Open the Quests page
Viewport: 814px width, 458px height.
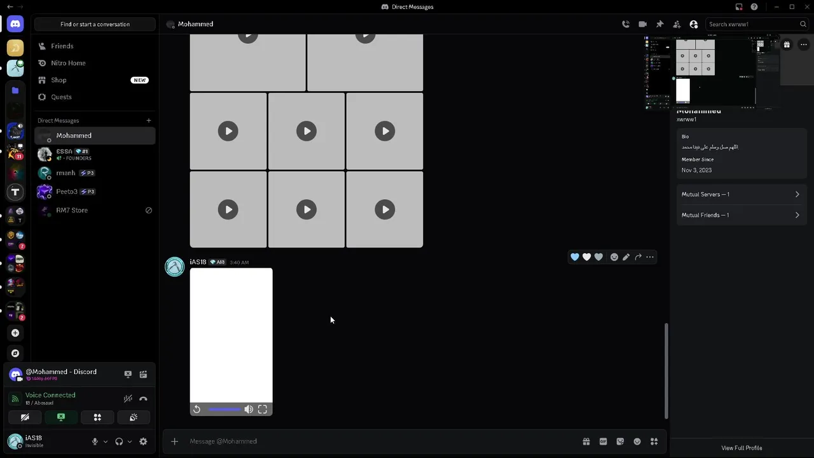tap(95, 97)
